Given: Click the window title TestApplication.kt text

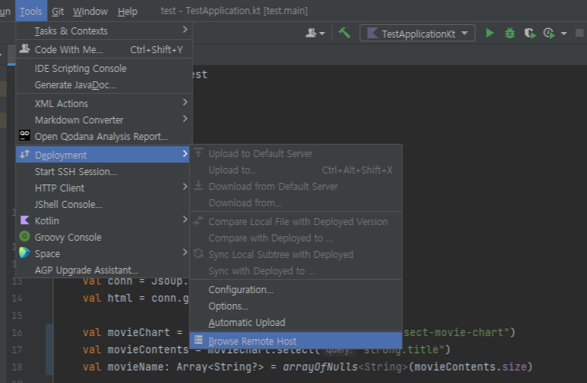Looking at the screenshot, I should 223,11.
